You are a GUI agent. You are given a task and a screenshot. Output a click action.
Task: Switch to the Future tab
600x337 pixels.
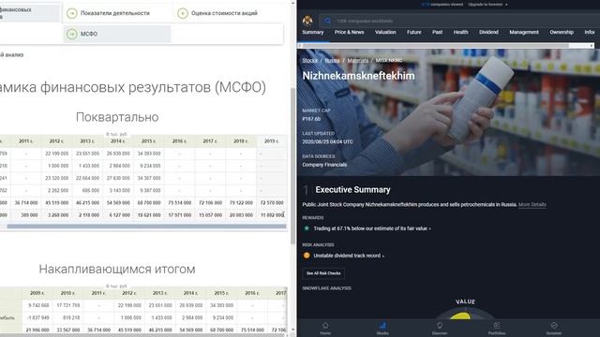point(414,32)
